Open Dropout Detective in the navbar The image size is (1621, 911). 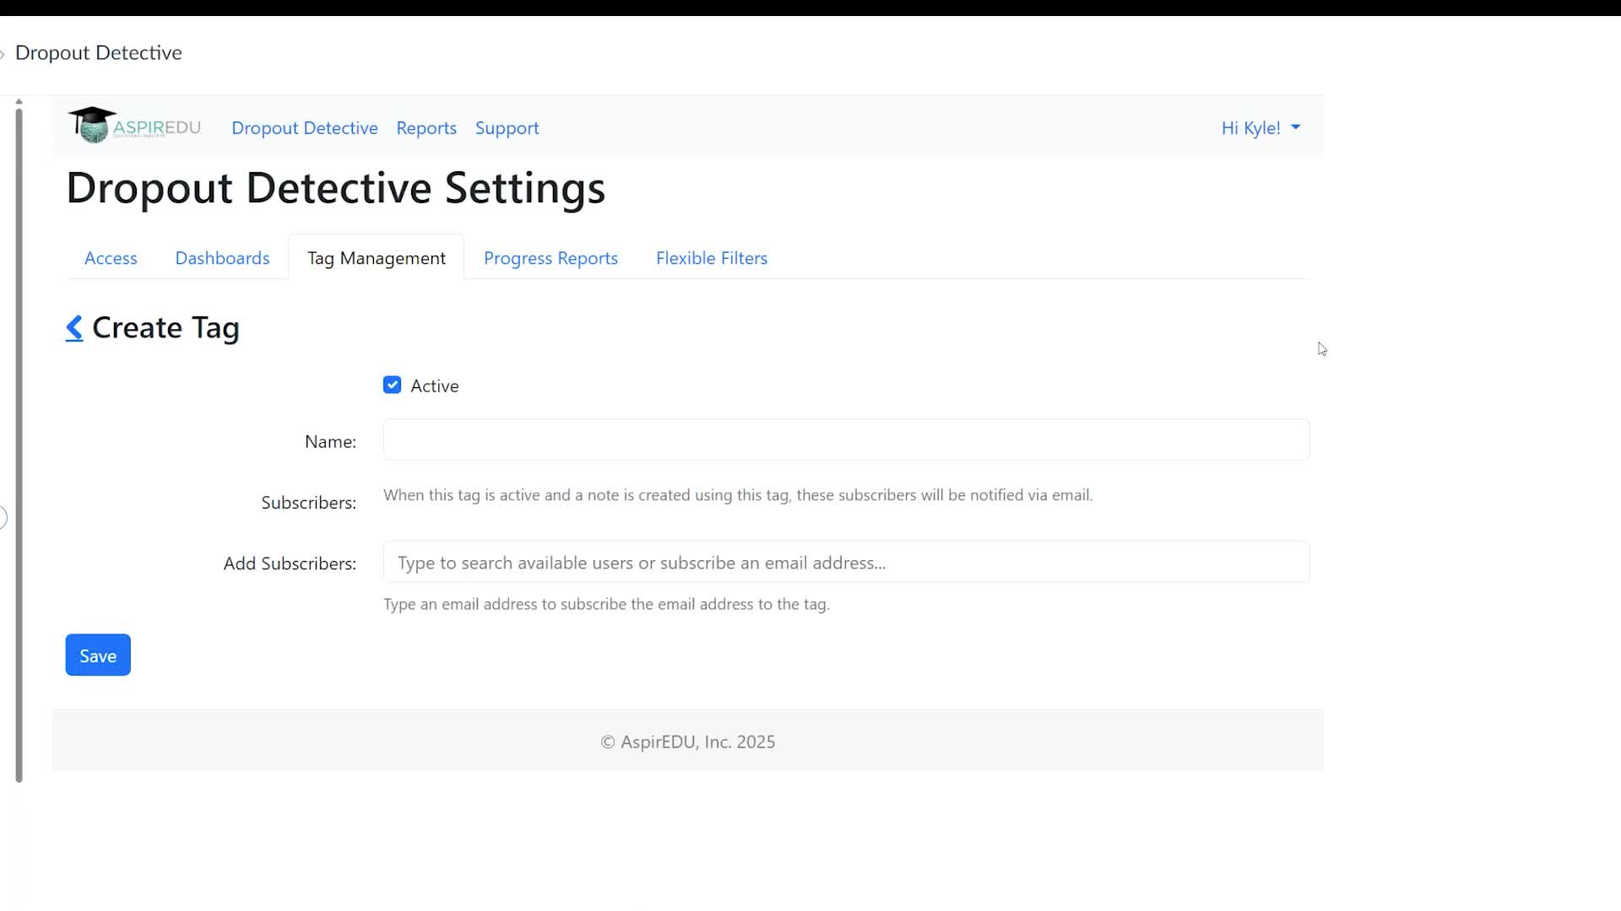point(305,128)
